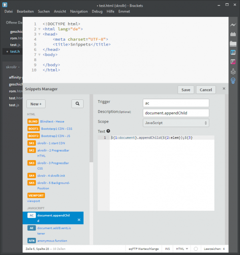This screenshot has width=240, height=255.
Task: Click the blue EB sidebar icon
Action: click(233, 52)
